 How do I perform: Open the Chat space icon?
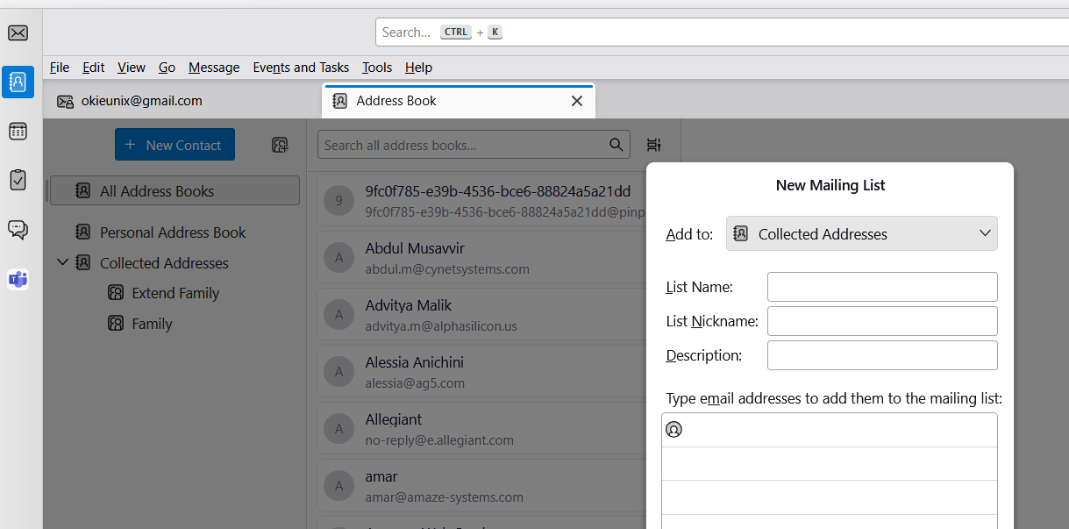pyautogui.click(x=18, y=230)
